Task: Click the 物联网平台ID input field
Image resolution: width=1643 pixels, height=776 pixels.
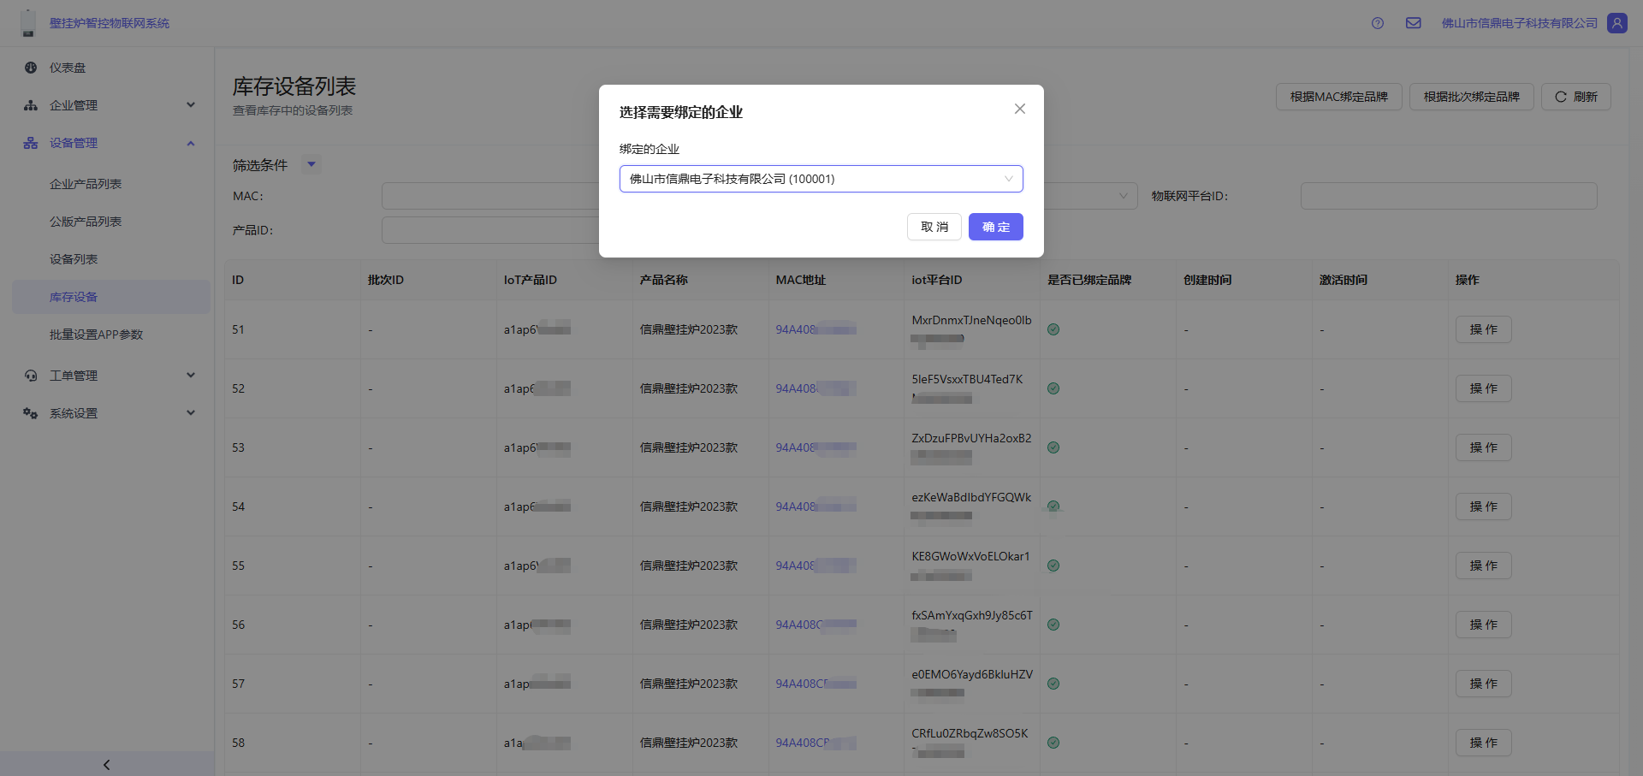Action: coord(1448,196)
